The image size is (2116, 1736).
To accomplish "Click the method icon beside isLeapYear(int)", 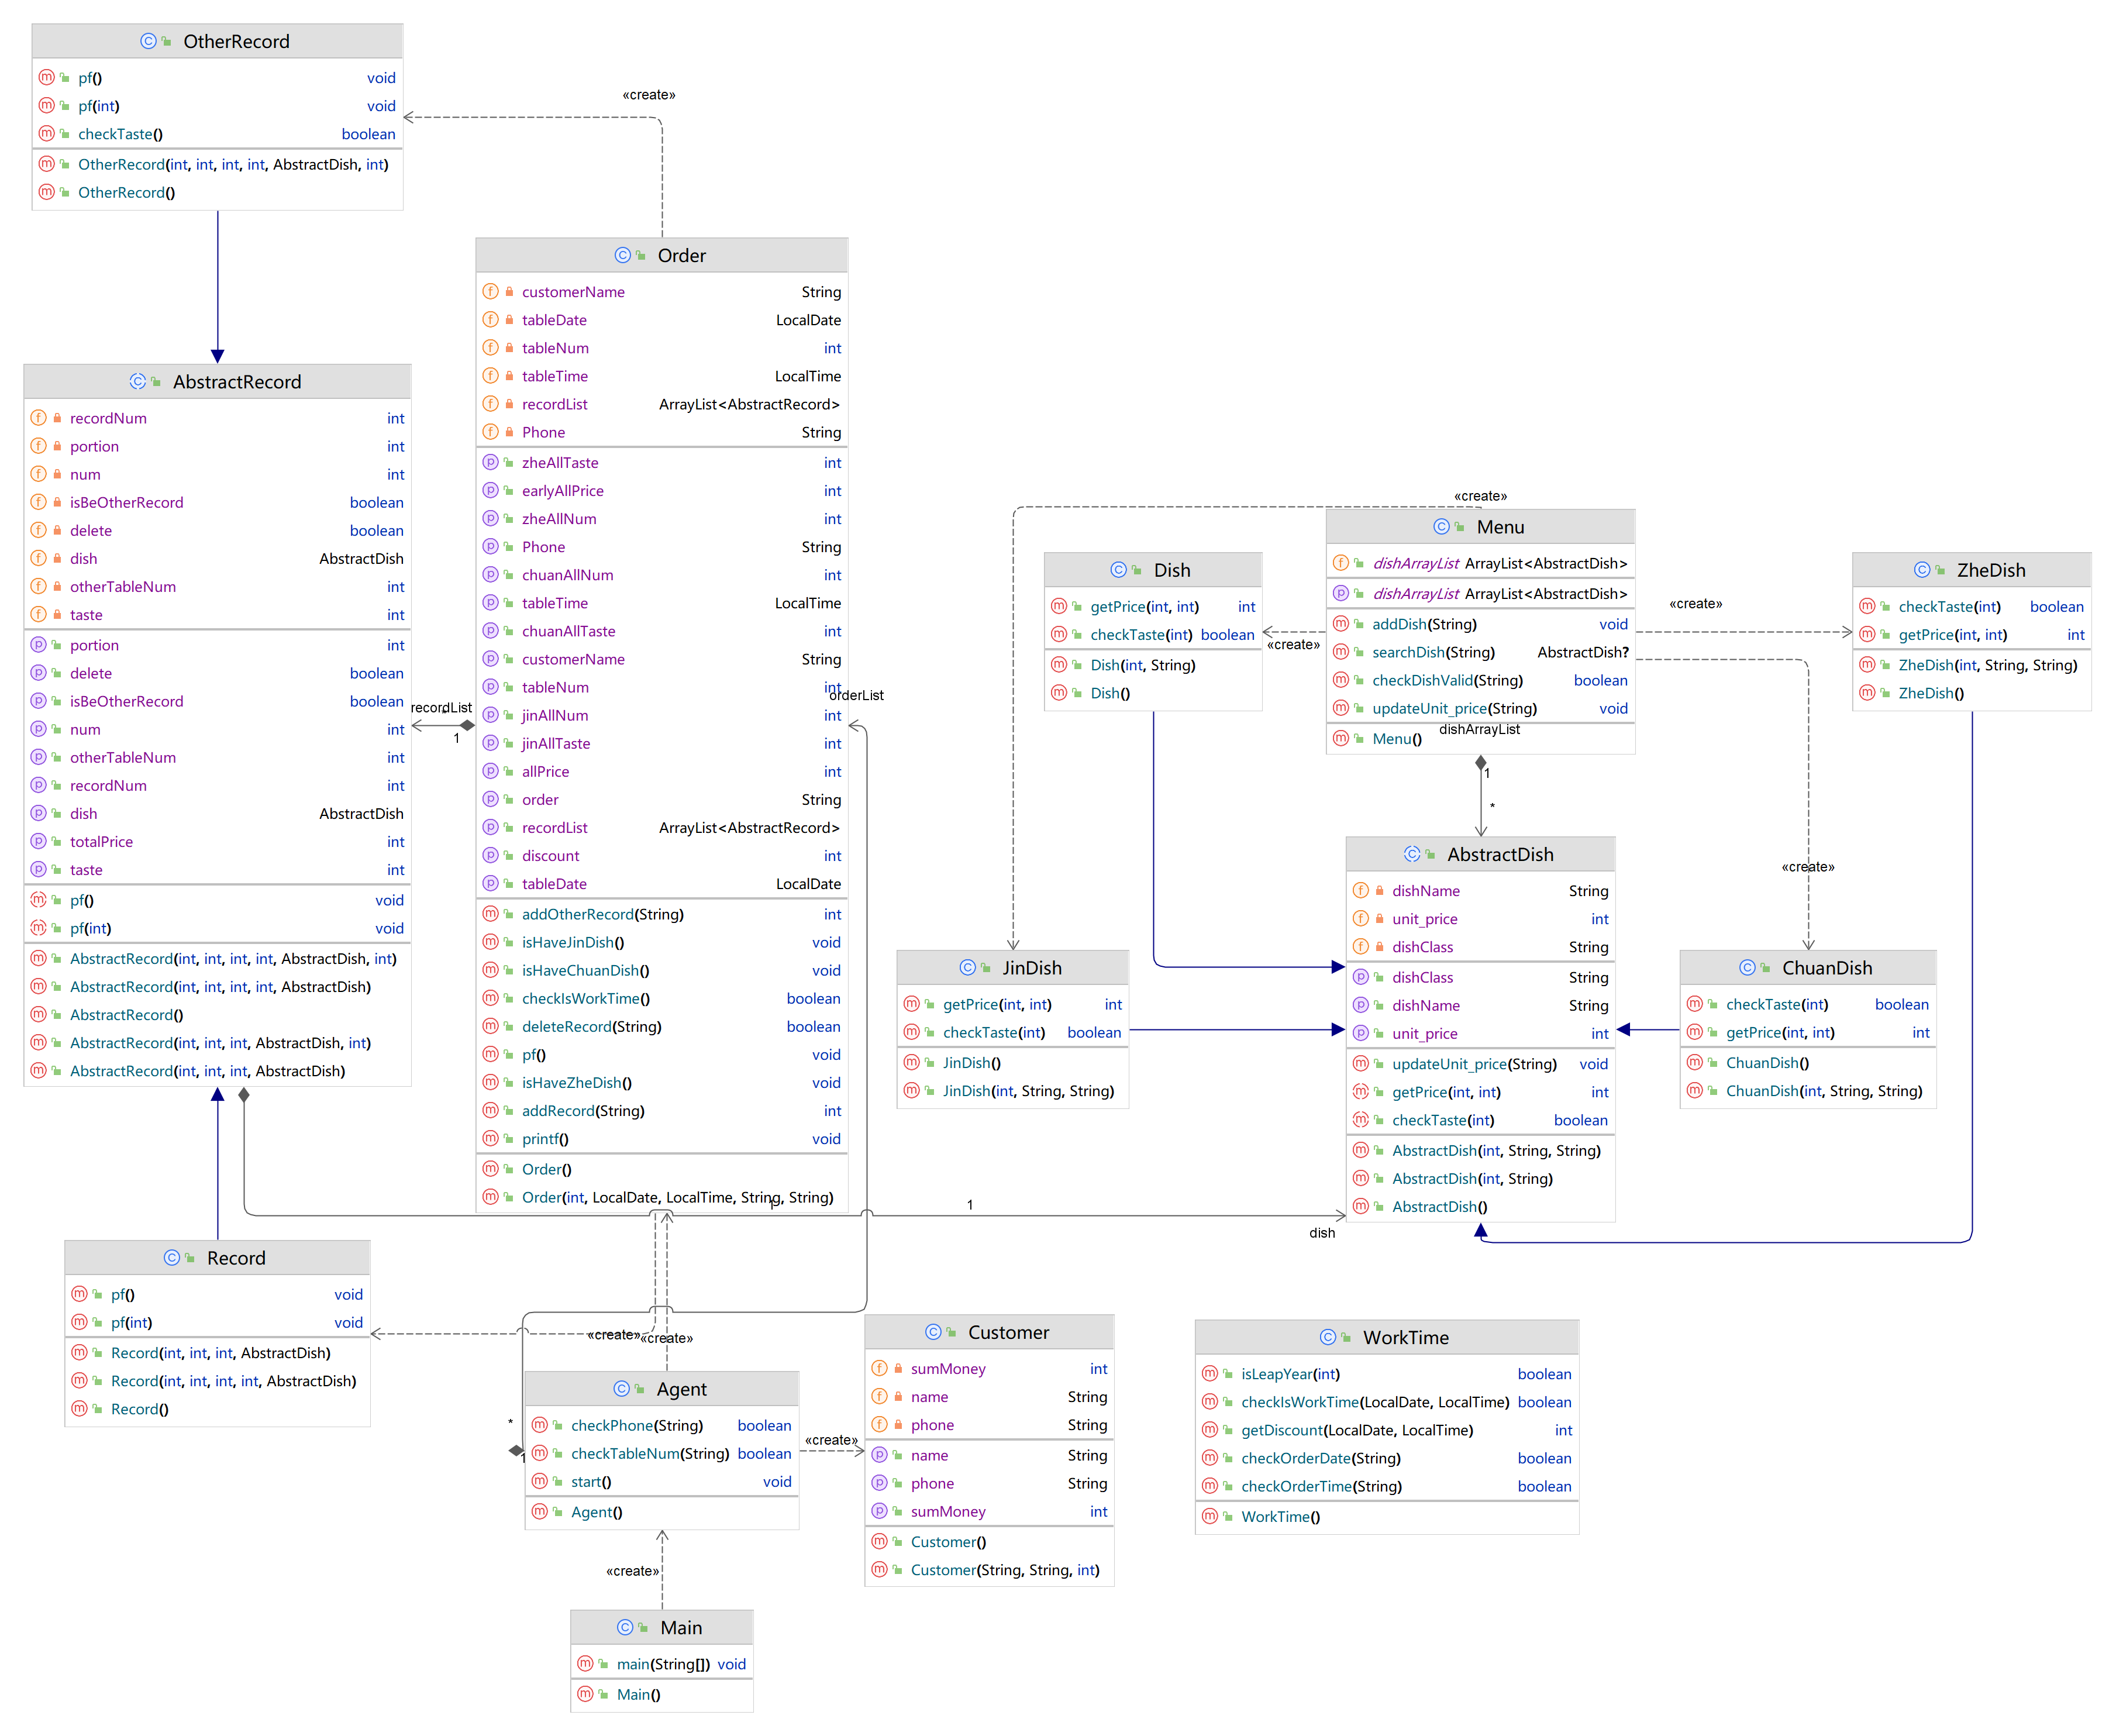I will (x=1210, y=1374).
